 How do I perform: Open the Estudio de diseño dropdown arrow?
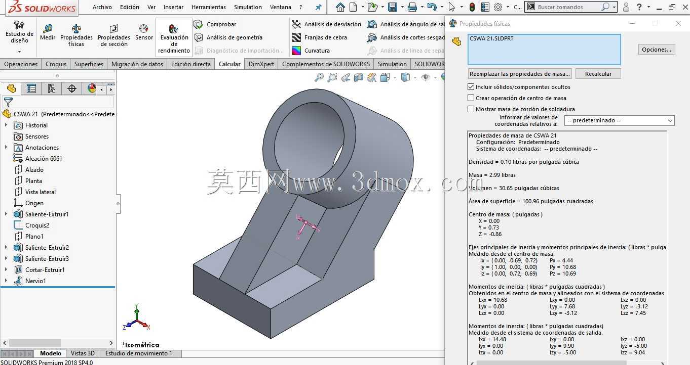[x=19, y=52]
